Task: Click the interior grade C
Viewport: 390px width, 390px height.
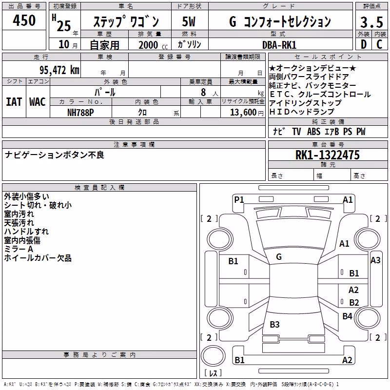Action: 379,44
